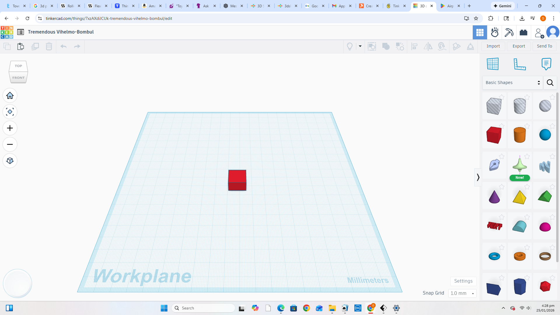560x315 pixels.
Task: Open the user profile avatar
Action: [553, 32]
